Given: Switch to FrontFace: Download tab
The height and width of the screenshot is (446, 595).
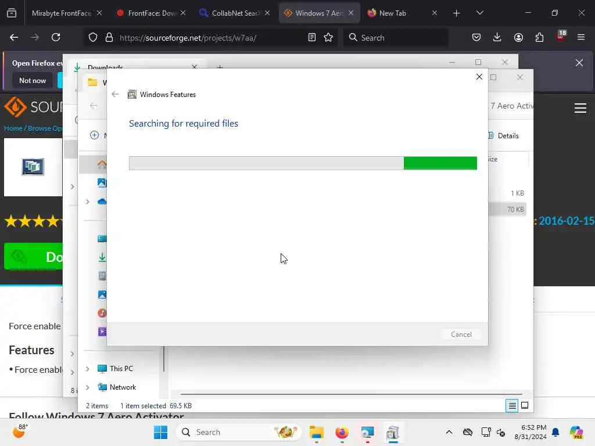Looking at the screenshot, I should click(152, 13).
